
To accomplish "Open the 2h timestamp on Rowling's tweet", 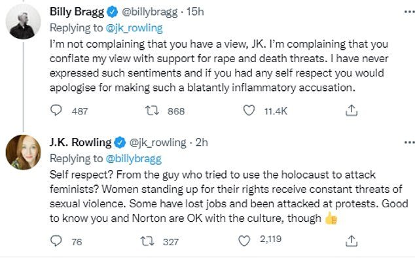I will pyautogui.click(x=202, y=143).
